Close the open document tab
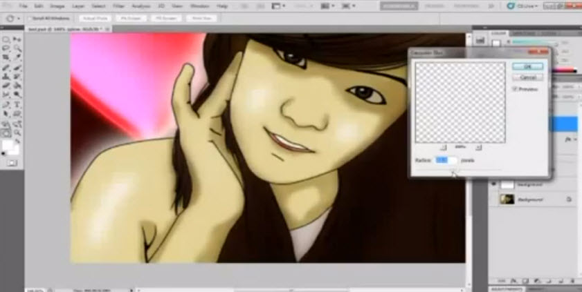The width and height of the screenshot is (582, 292). (107, 29)
